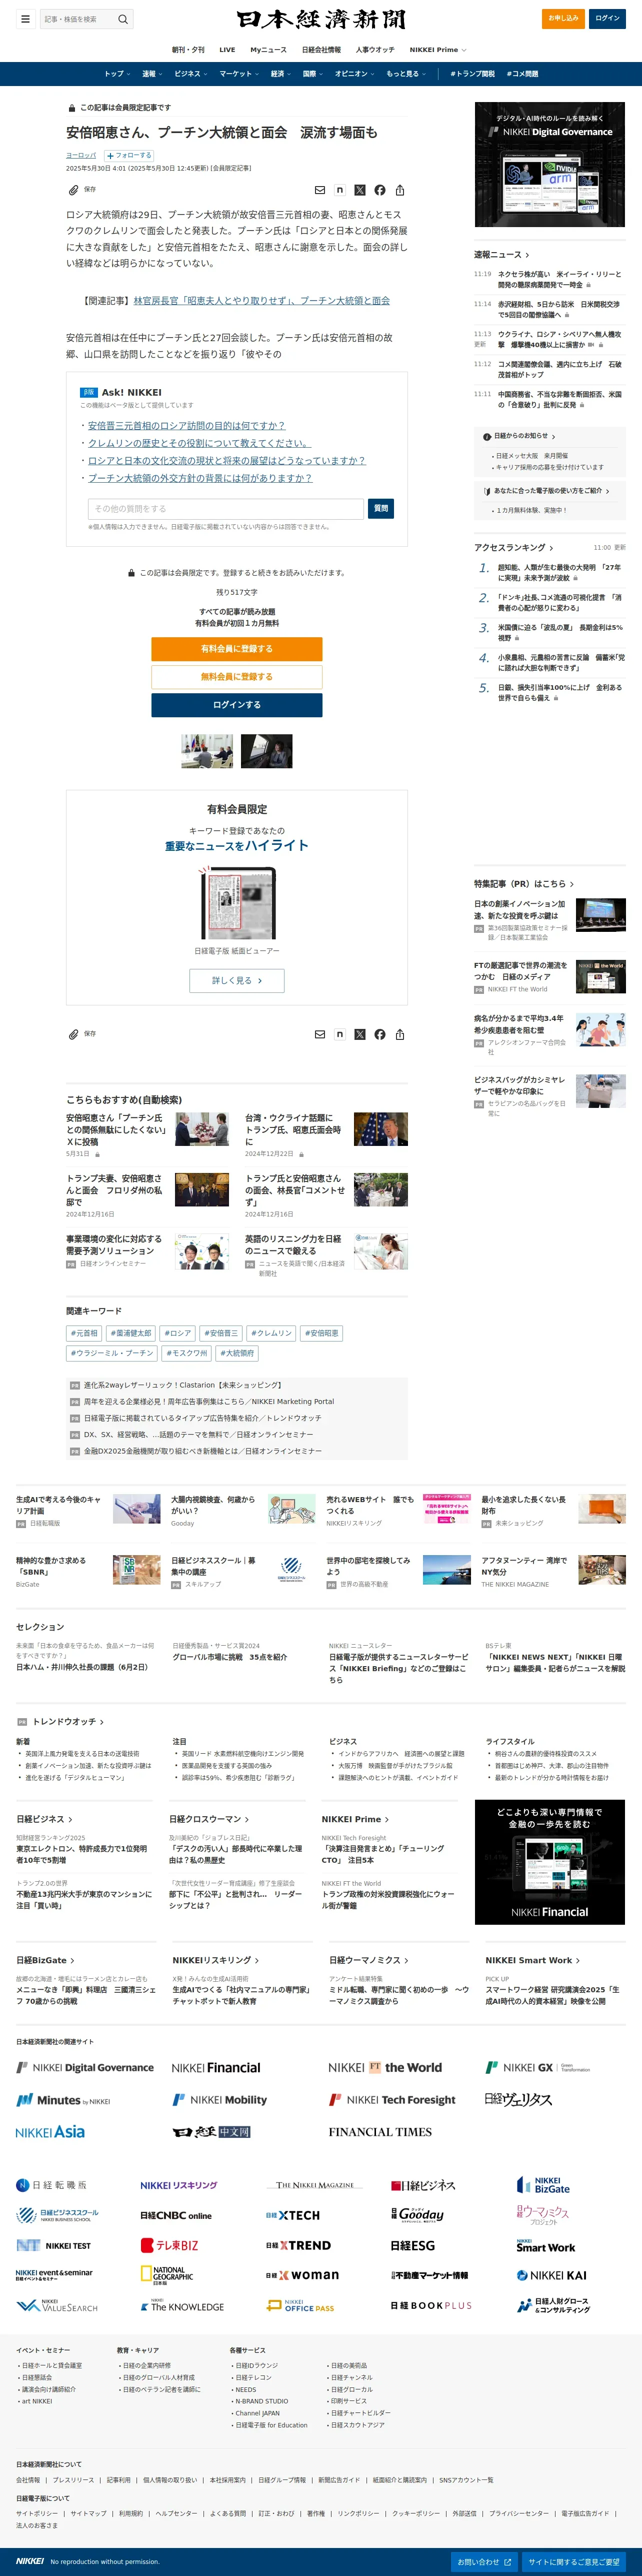Screen dimensions: 642x2576
Task: Share to note using the icon under the headline
Action: [340, 190]
